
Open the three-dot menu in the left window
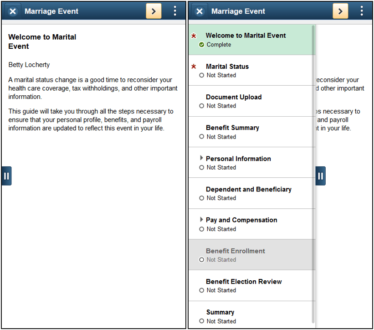pyautogui.click(x=175, y=11)
